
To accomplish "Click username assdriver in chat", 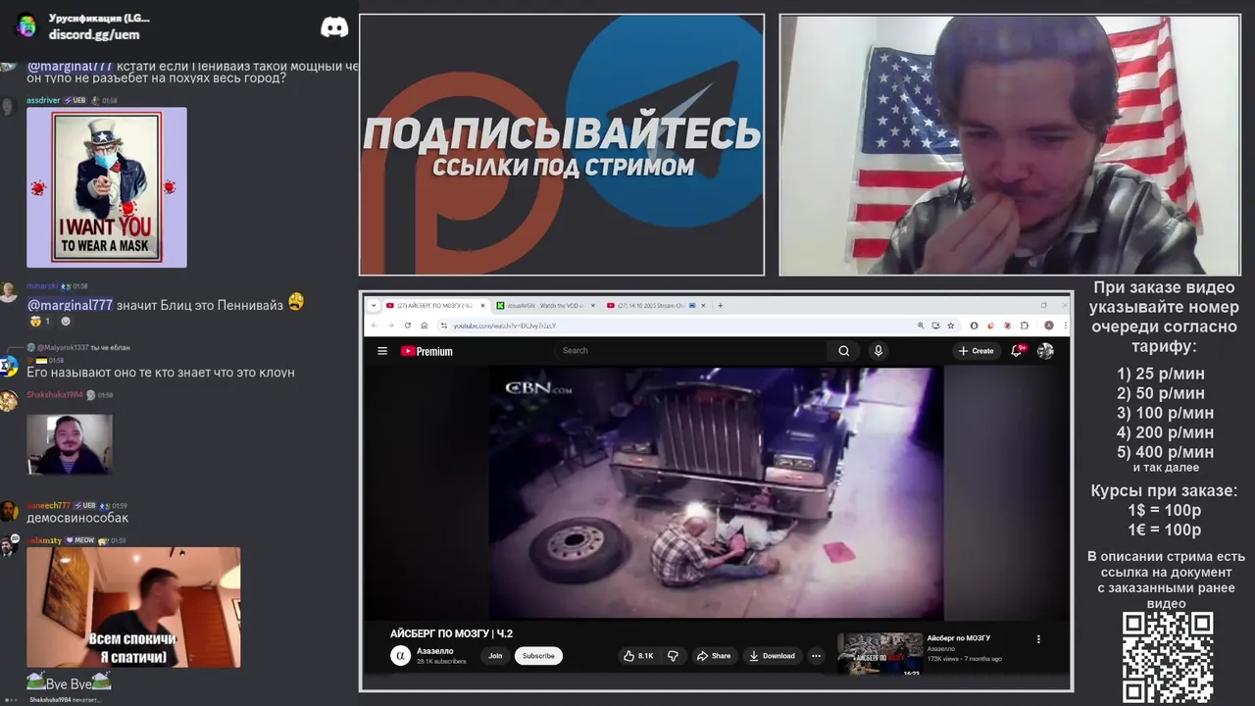I will click(43, 100).
